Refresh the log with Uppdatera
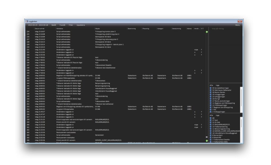 click(x=81, y=25)
